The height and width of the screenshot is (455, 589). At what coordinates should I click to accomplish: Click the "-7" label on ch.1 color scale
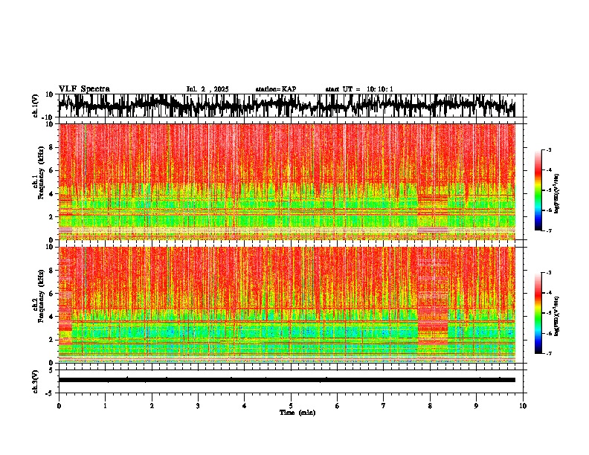[549, 230]
